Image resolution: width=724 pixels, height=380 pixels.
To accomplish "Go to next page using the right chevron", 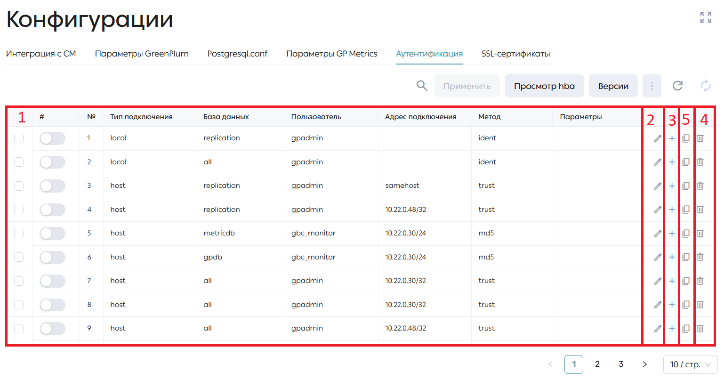I will [x=644, y=364].
